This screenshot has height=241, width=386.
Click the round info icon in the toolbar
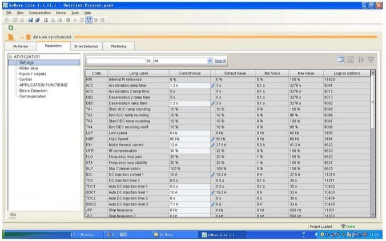[x=68, y=20]
